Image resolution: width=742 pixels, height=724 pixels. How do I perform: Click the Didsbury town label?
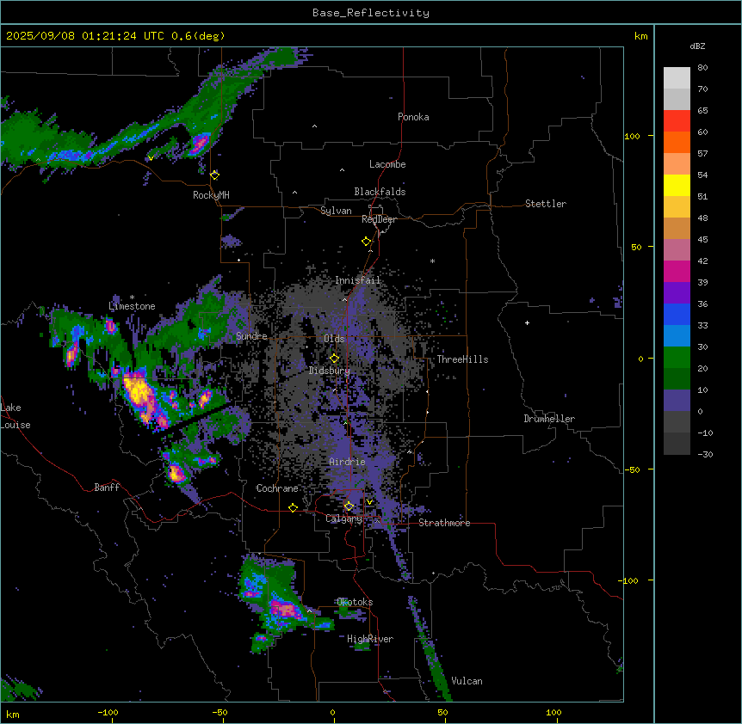(329, 371)
